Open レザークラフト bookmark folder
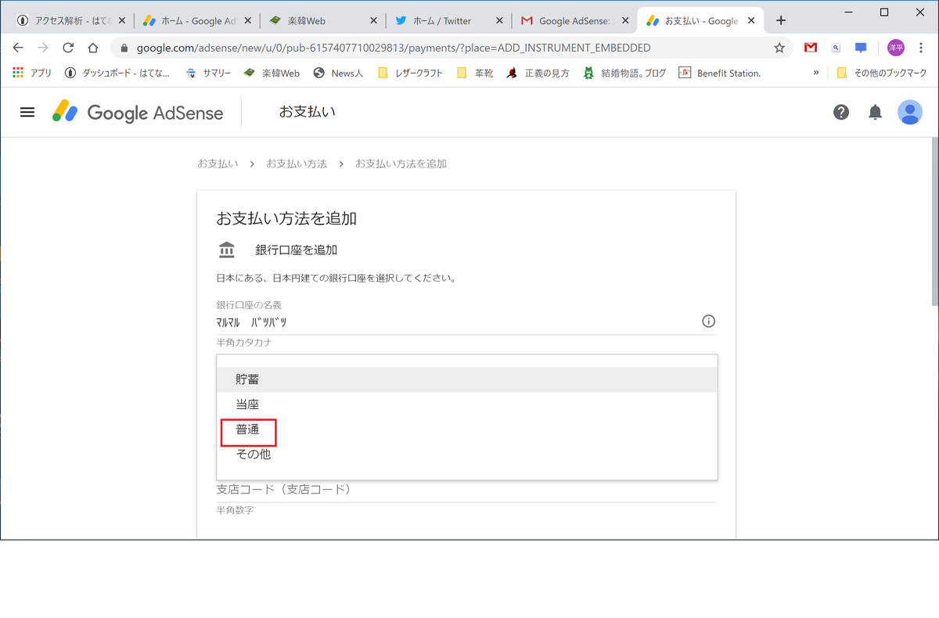 pos(410,73)
